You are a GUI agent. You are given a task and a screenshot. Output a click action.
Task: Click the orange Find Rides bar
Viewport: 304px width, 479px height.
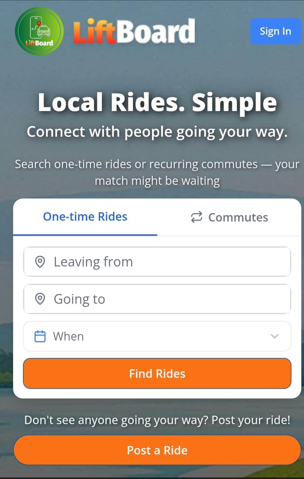tap(157, 373)
